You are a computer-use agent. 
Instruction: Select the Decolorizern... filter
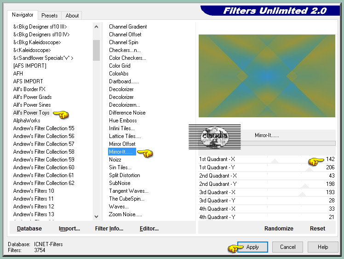pyautogui.click(x=125, y=105)
